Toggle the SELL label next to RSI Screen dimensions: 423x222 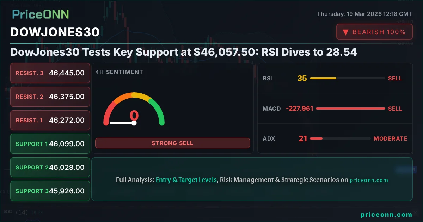(395, 78)
